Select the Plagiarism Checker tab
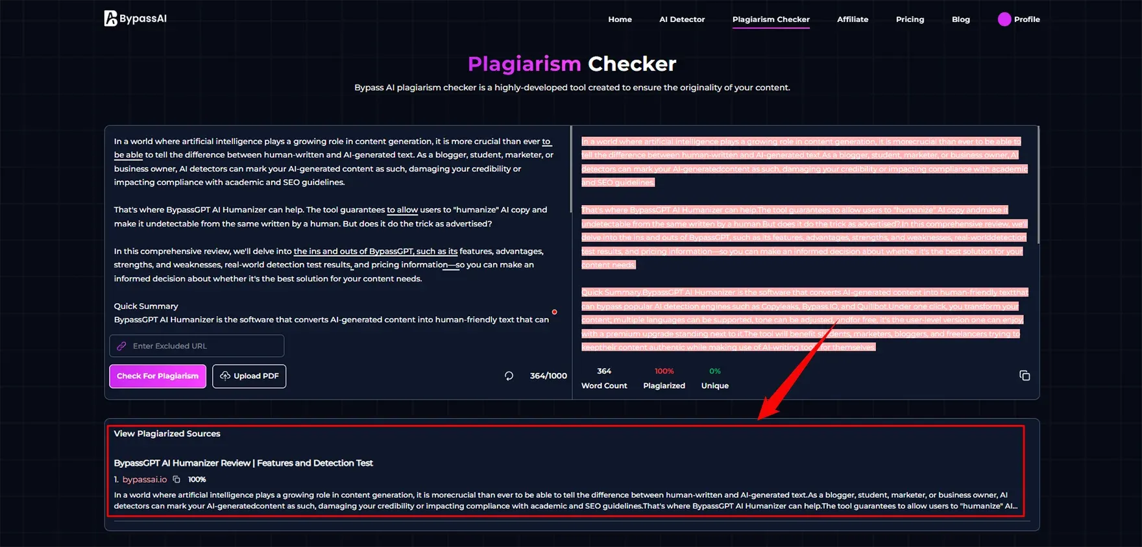The height and width of the screenshot is (547, 1142). [x=771, y=19]
